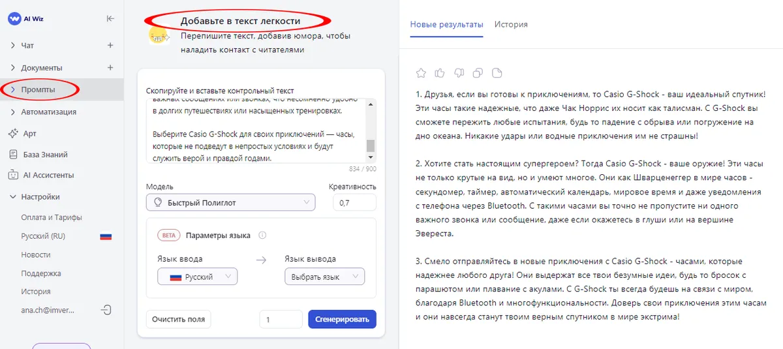
Task: Open the Быстрый Полиглот model dropdown
Action: point(230,203)
